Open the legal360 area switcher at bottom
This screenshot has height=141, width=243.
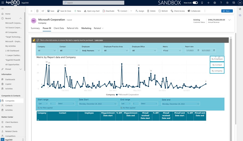click(13, 140)
